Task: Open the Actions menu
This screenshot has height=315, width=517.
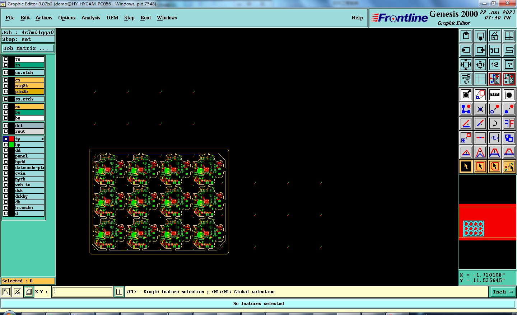Action: click(44, 18)
